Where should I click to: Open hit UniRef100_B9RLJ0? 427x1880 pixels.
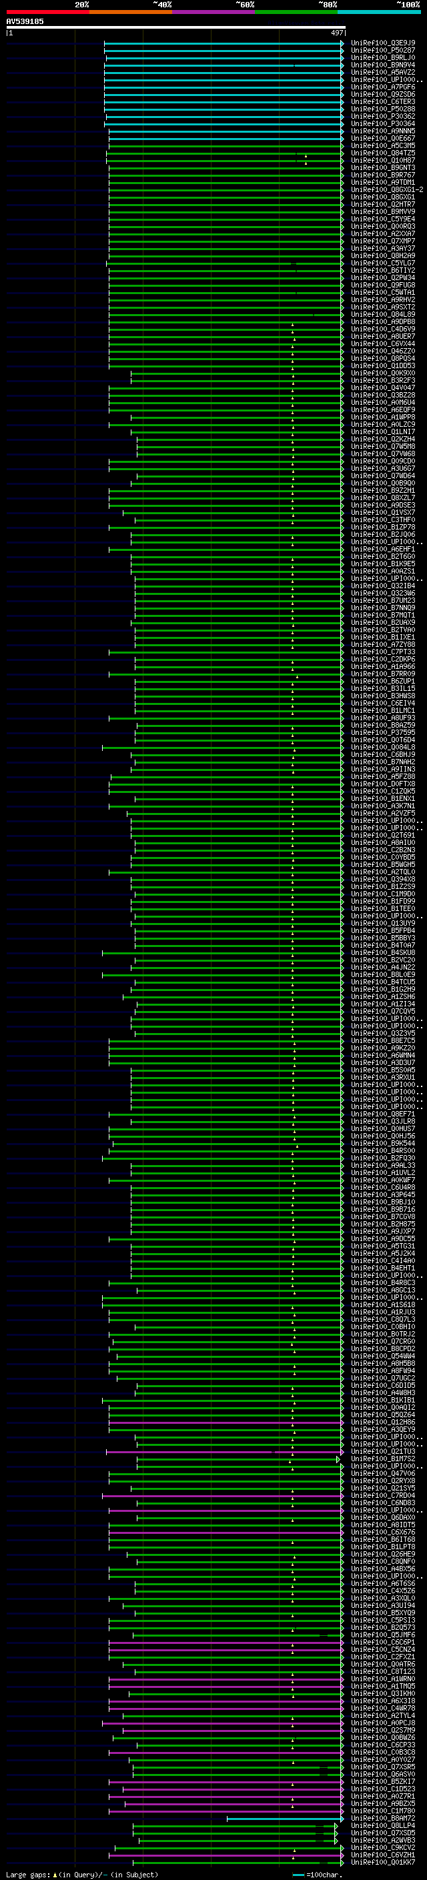[x=382, y=57]
